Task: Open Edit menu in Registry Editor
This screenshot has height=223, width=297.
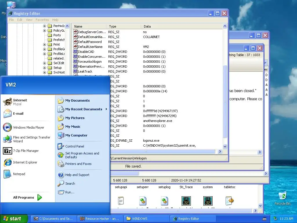Action: 20,20
